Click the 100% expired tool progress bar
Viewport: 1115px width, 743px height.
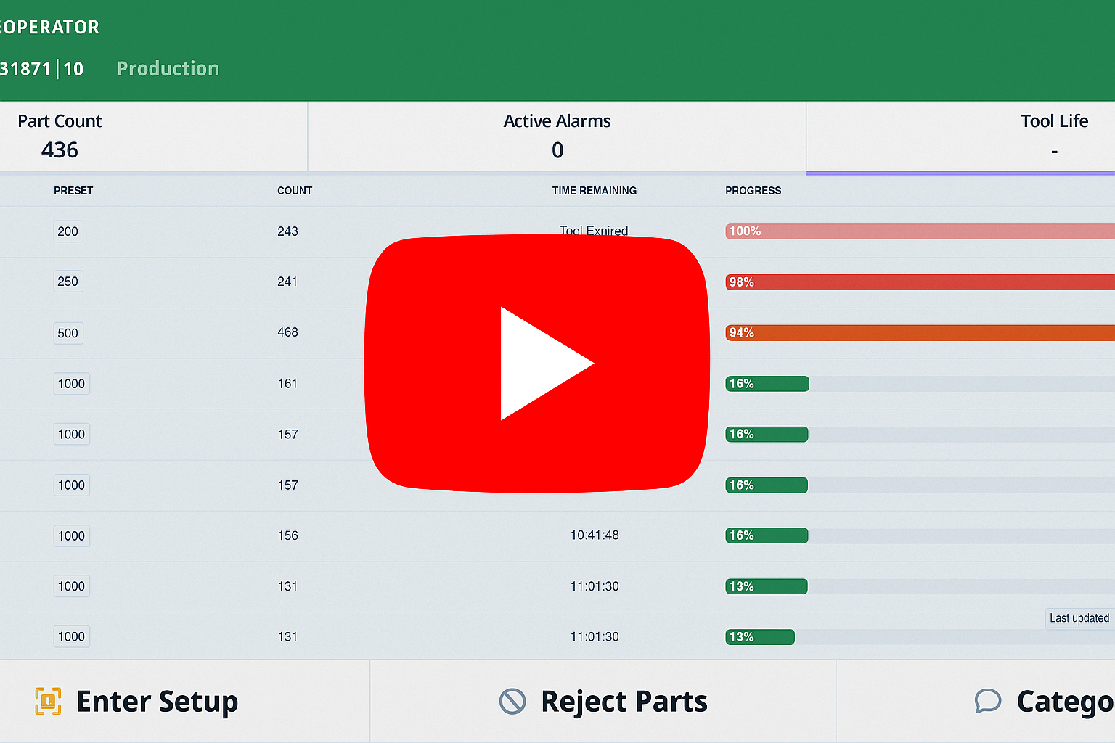(920, 231)
